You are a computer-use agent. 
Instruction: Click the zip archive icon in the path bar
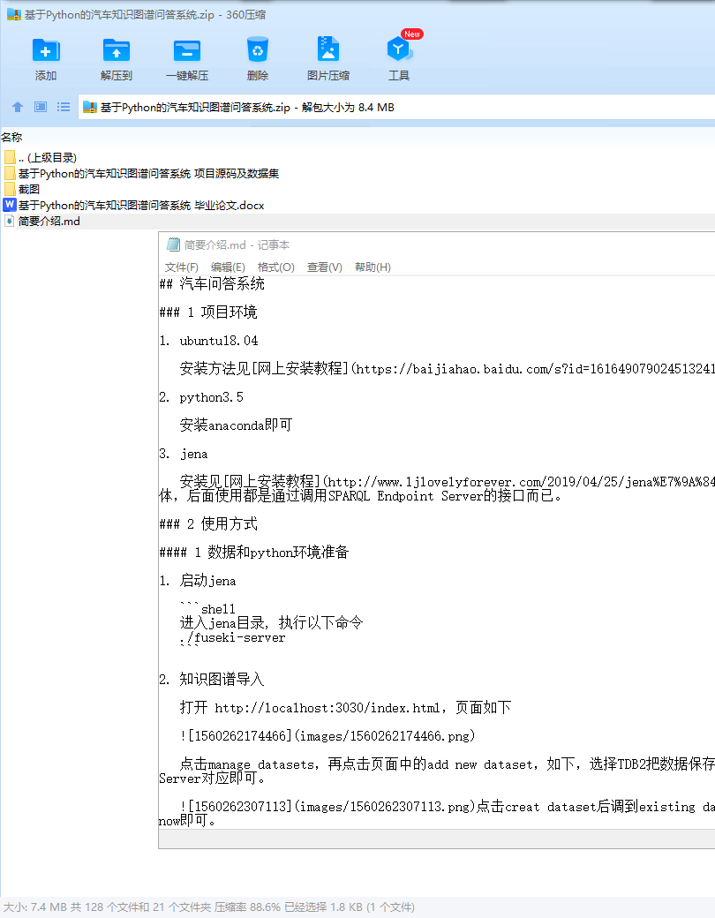coord(89,107)
